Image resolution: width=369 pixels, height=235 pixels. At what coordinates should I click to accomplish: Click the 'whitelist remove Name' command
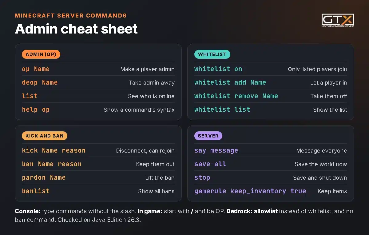pyautogui.click(x=236, y=96)
